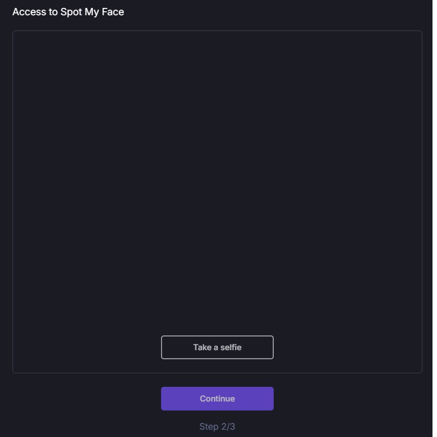Click the step indicator under Continue

coord(217,426)
